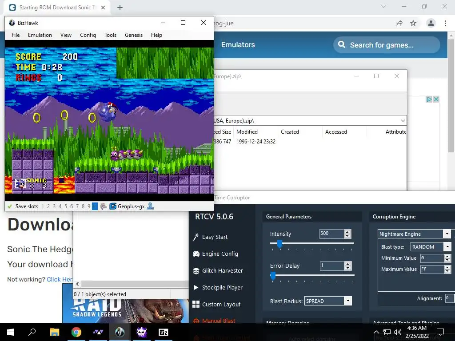Open the File menu in BizHawk
The width and height of the screenshot is (455, 341).
coord(16,35)
